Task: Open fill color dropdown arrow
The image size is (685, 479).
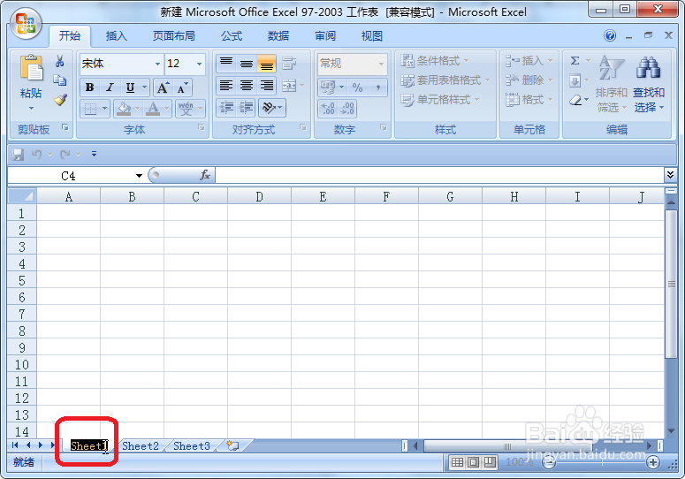Action: pyautogui.click(x=138, y=109)
